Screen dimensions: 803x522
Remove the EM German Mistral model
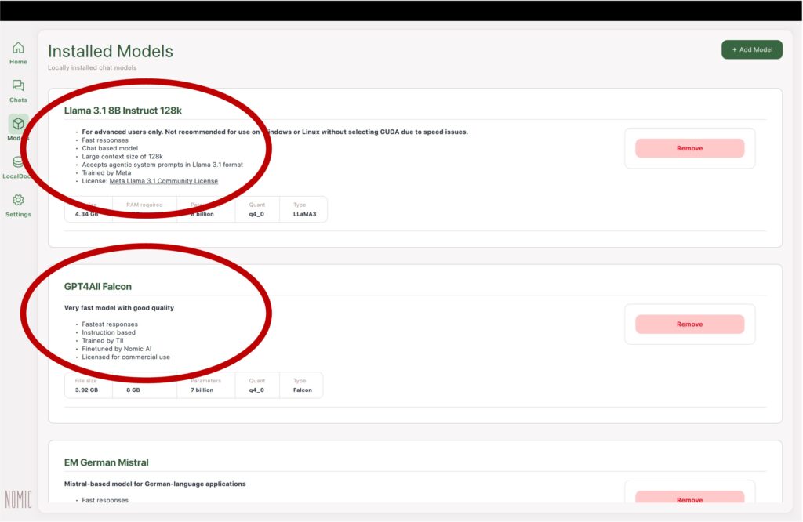pyautogui.click(x=689, y=498)
